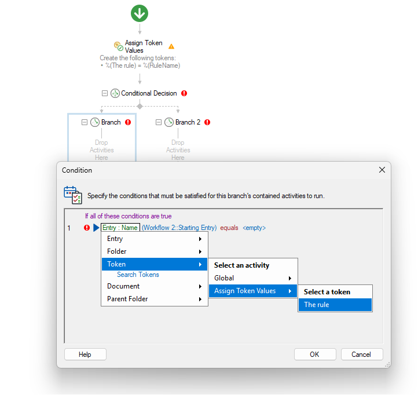Confirm the condition with OK
This screenshot has height=398, width=418.
pyautogui.click(x=315, y=355)
